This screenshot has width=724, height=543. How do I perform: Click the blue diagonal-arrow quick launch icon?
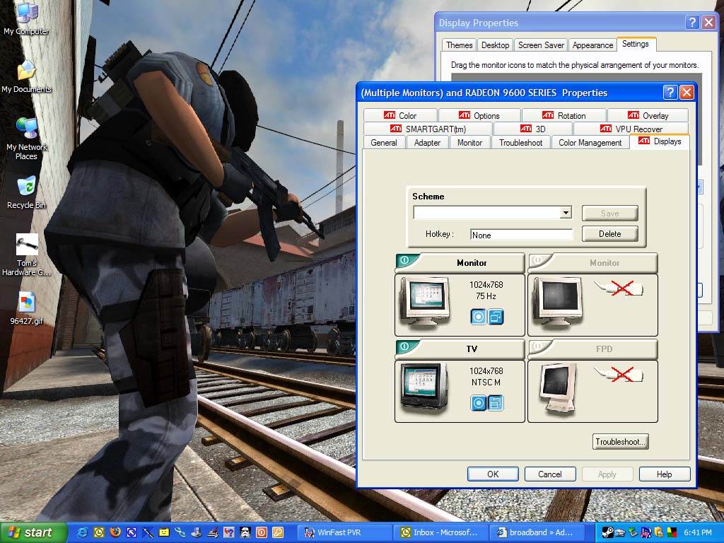(132, 532)
